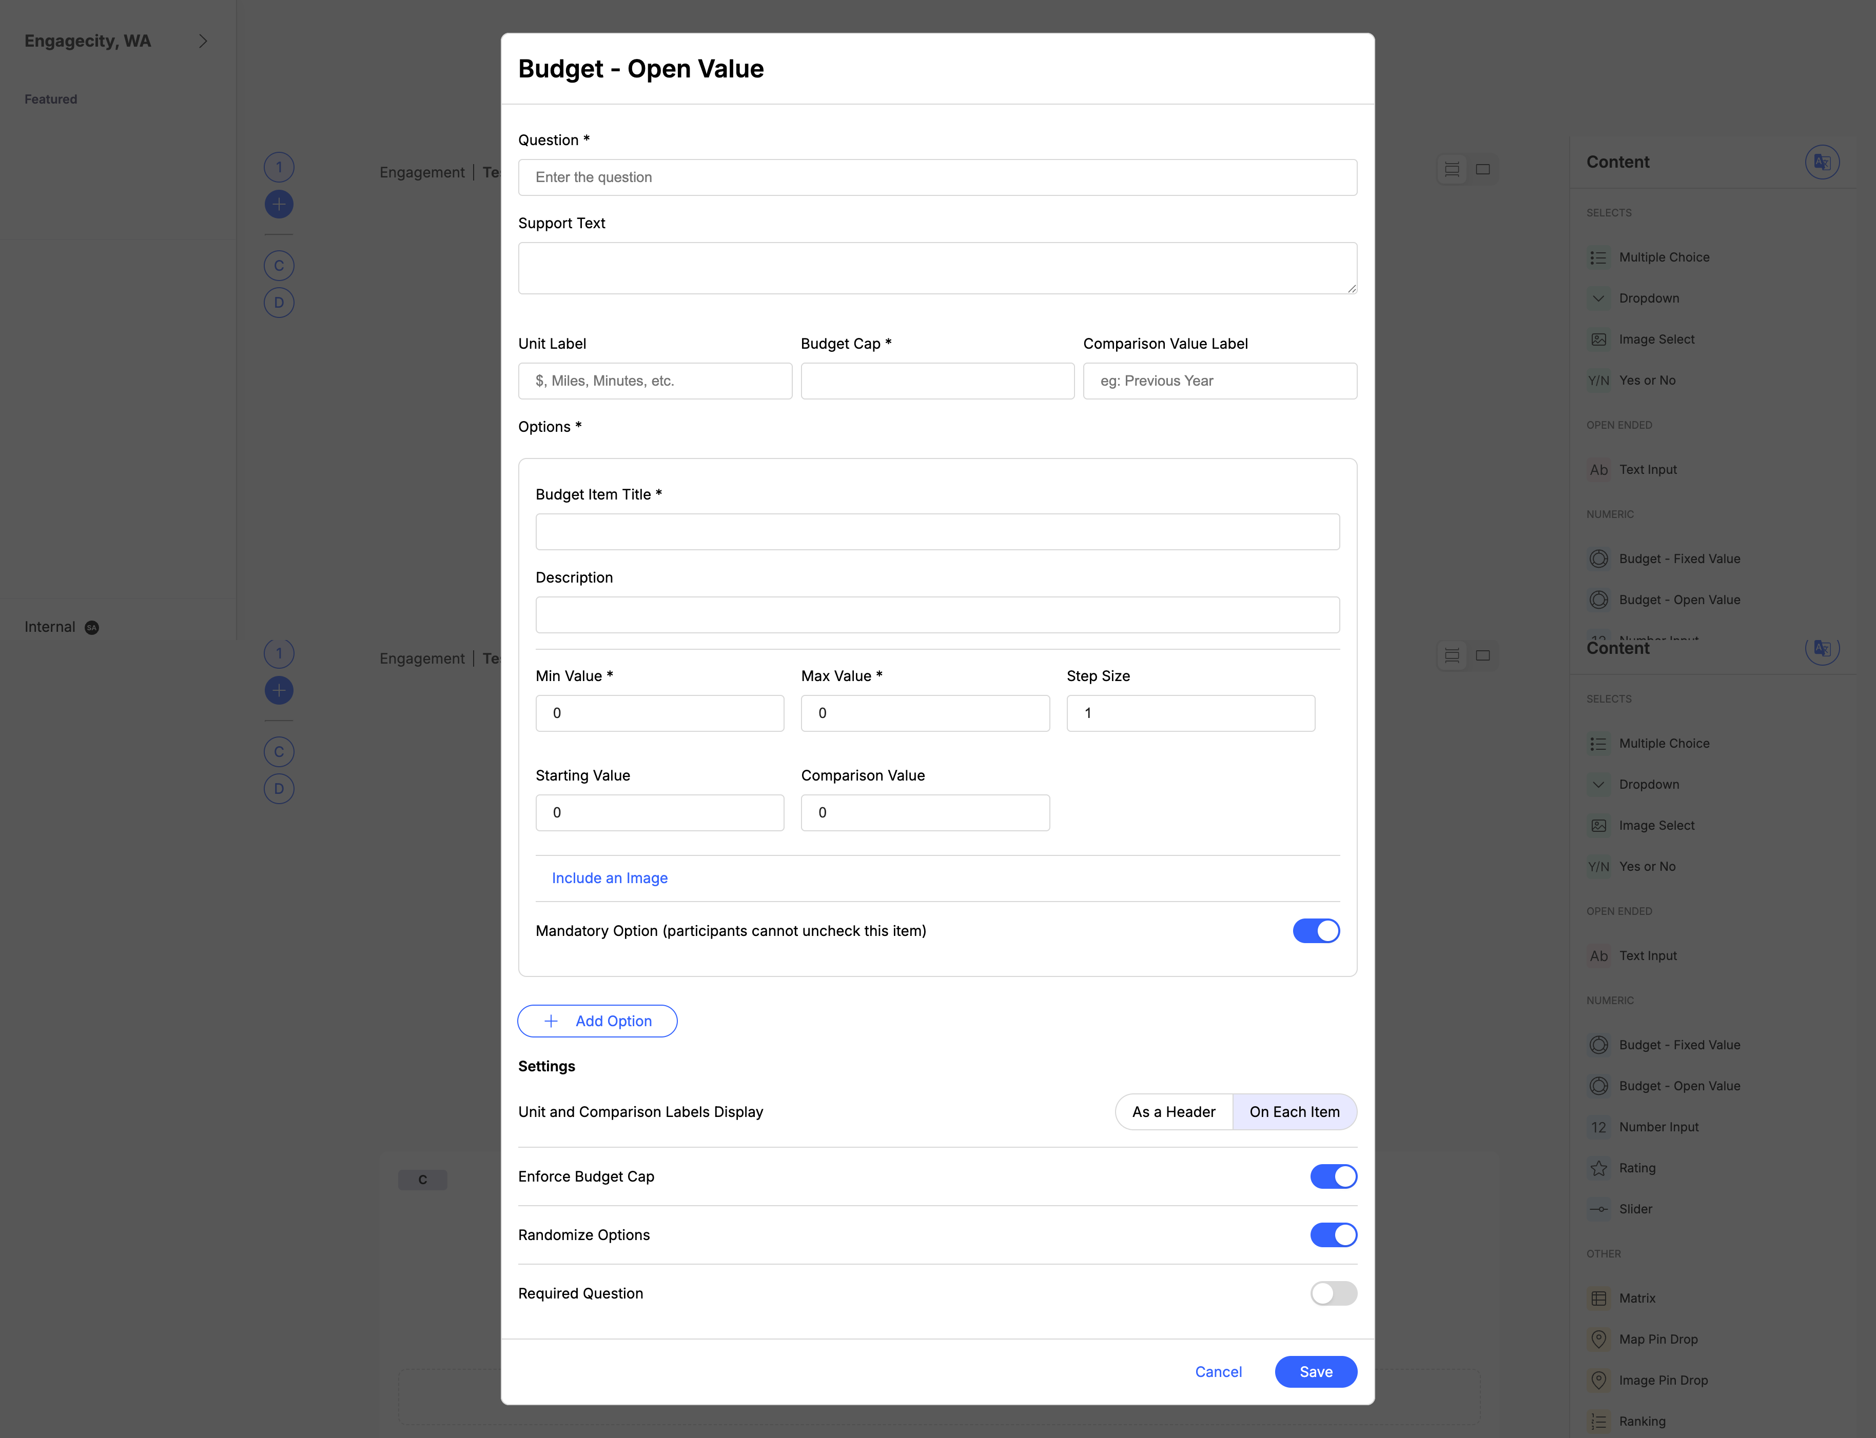Click the Number Input icon

(x=1598, y=1127)
